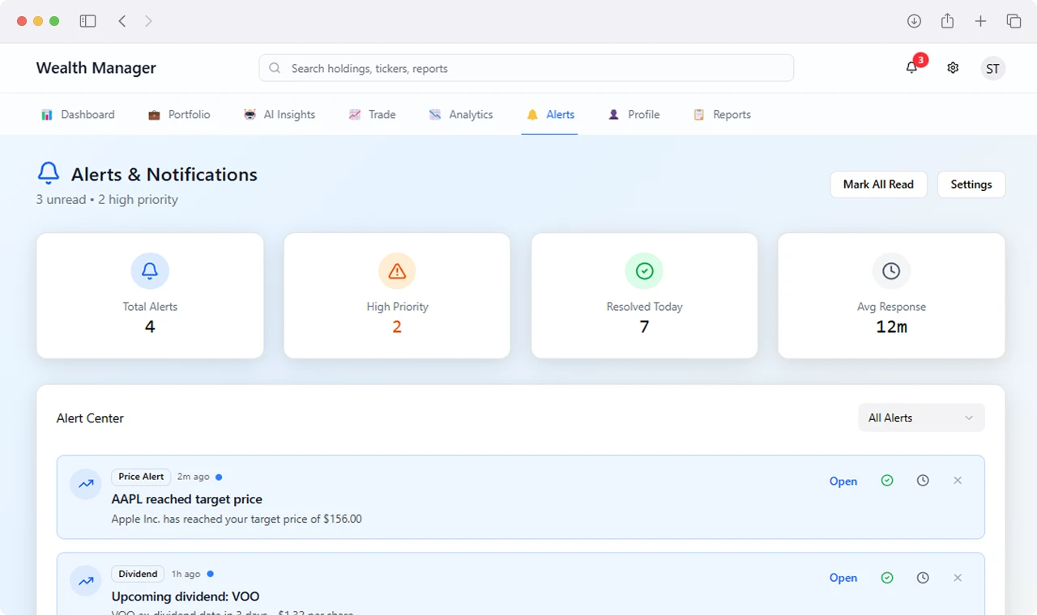Screen dimensions: 1037x615
Task: Click the Wealth Manager logo text
Action: click(96, 68)
